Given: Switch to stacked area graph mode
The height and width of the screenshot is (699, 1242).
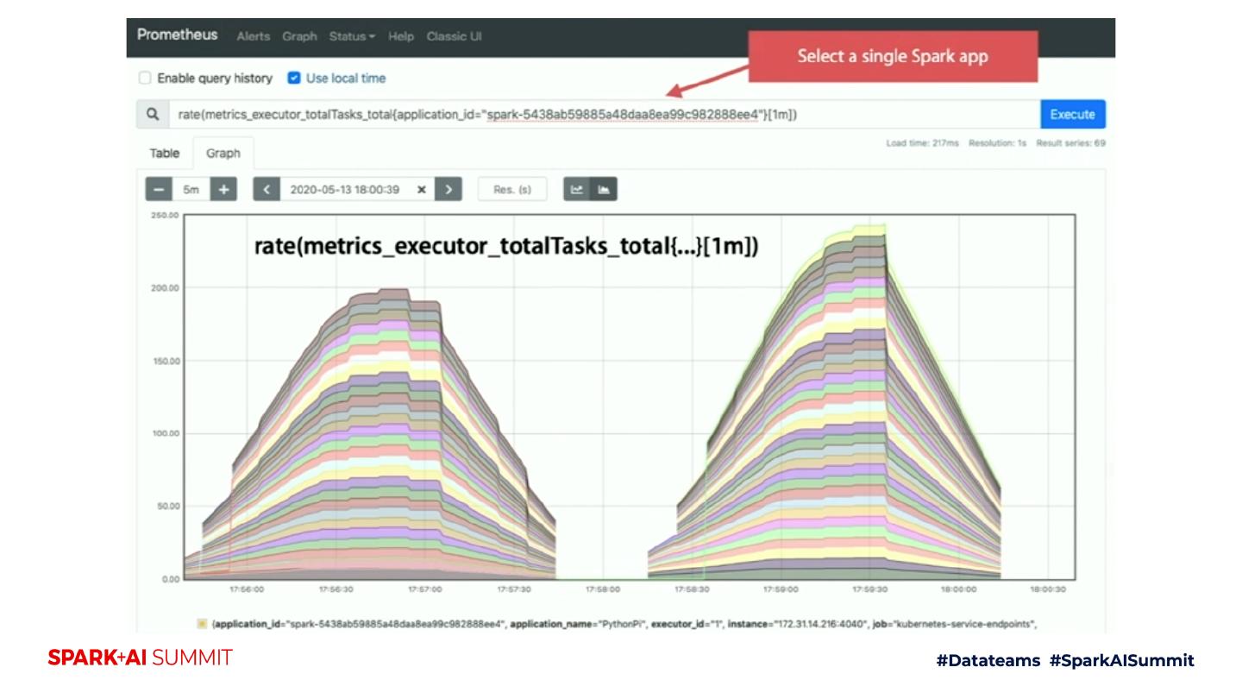Looking at the screenshot, I should [x=604, y=189].
